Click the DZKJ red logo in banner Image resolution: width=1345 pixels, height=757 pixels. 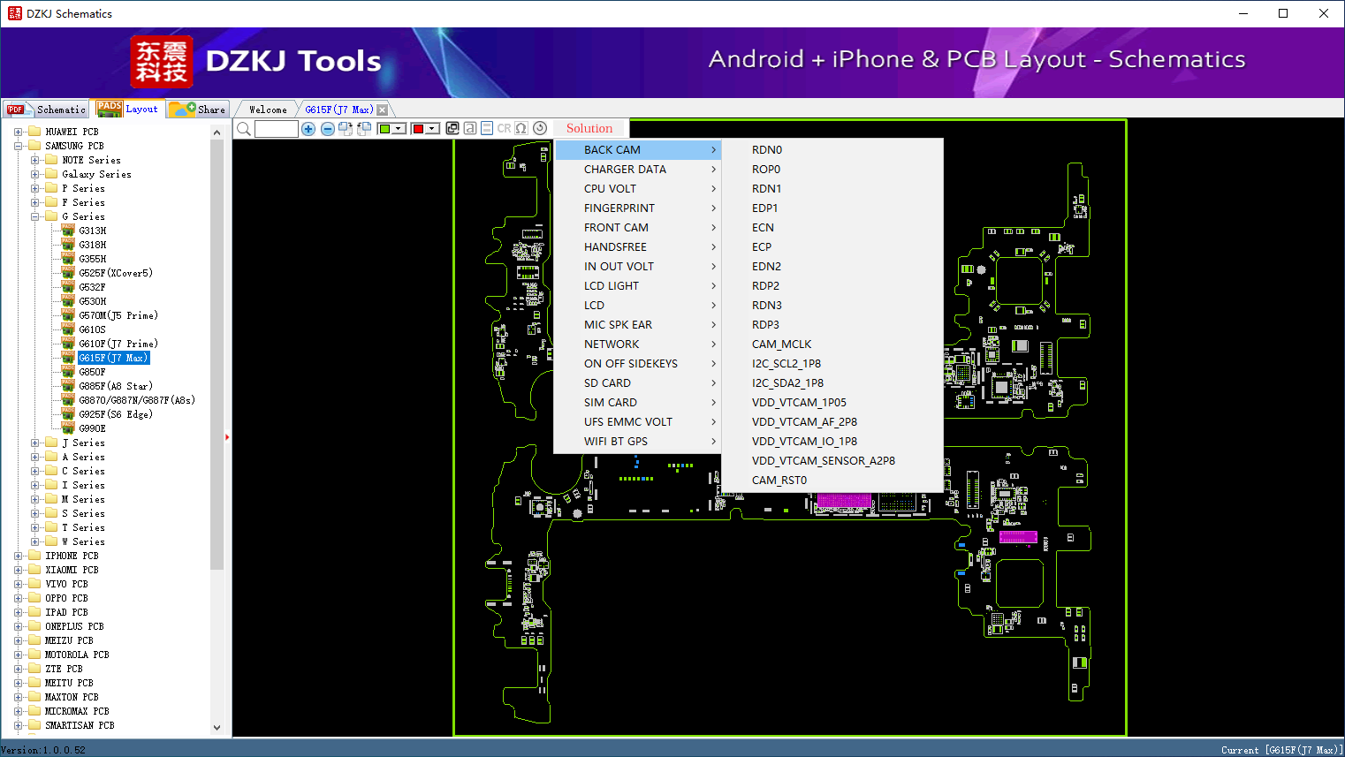click(x=161, y=62)
